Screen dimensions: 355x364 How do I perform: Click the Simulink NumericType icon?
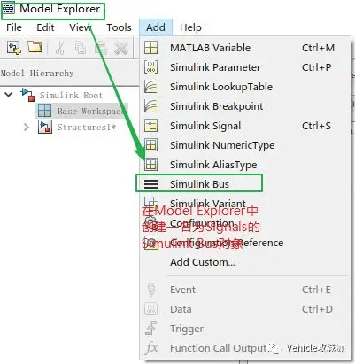pos(150,145)
